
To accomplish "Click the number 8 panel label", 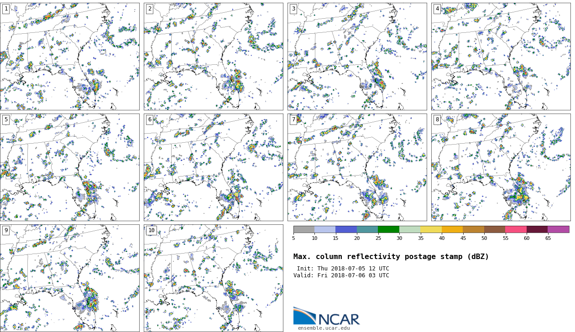I will click(x=437, y=120).
